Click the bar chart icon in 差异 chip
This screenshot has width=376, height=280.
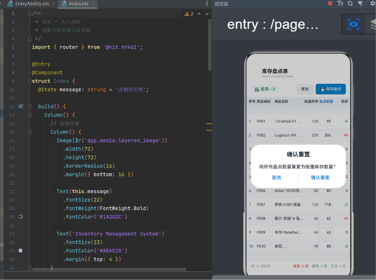coord(257,89)
